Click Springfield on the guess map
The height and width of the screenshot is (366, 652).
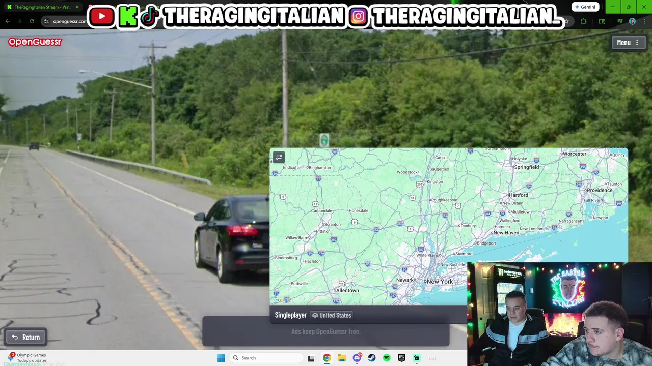[527, 167]
